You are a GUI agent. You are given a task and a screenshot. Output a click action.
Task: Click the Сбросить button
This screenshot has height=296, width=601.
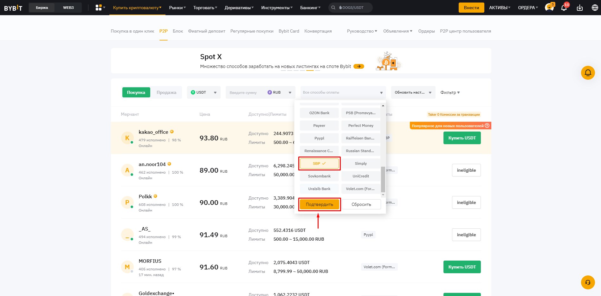pos(361,204)
